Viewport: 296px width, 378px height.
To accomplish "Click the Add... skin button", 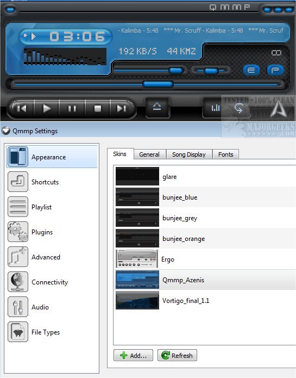I will 133,355.
